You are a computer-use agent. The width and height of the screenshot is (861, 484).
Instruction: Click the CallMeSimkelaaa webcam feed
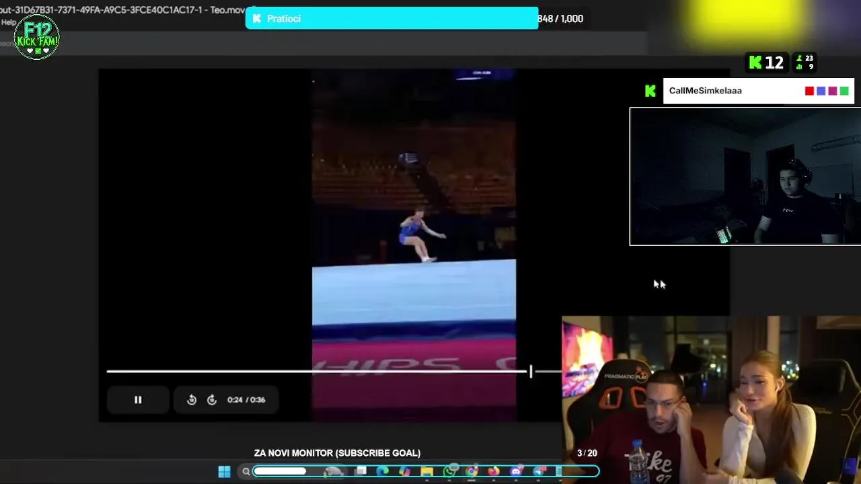tap(745, 176)
